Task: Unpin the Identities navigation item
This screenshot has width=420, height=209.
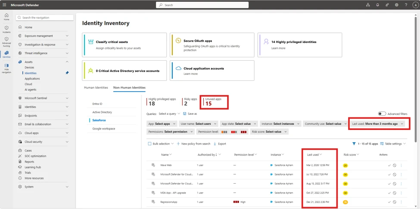Action: (67, 73)
